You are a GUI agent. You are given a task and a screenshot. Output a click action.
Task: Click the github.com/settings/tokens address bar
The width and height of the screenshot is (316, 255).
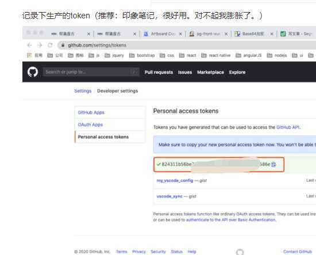coord(187,45)
